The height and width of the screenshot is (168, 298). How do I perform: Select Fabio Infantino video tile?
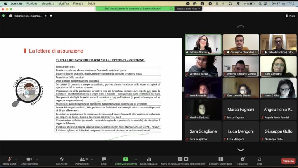tap(279, 44)
